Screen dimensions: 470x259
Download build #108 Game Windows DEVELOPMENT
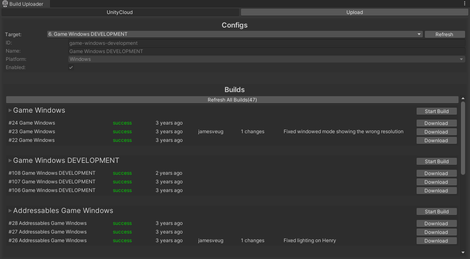(x=436, y=173)
